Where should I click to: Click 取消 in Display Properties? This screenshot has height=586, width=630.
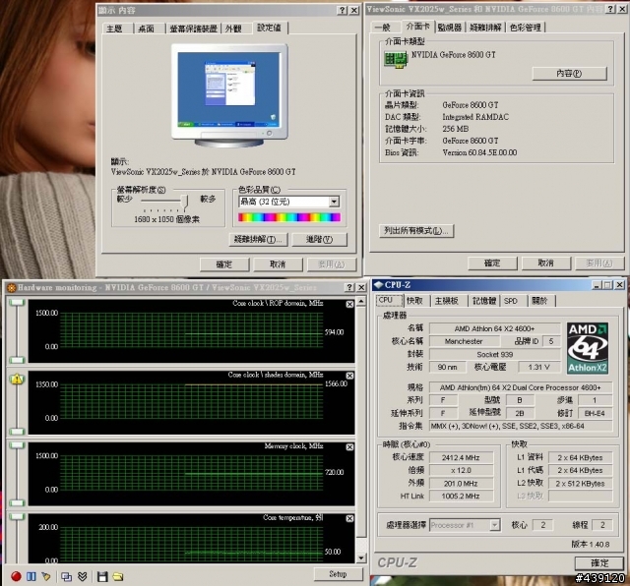278,264
